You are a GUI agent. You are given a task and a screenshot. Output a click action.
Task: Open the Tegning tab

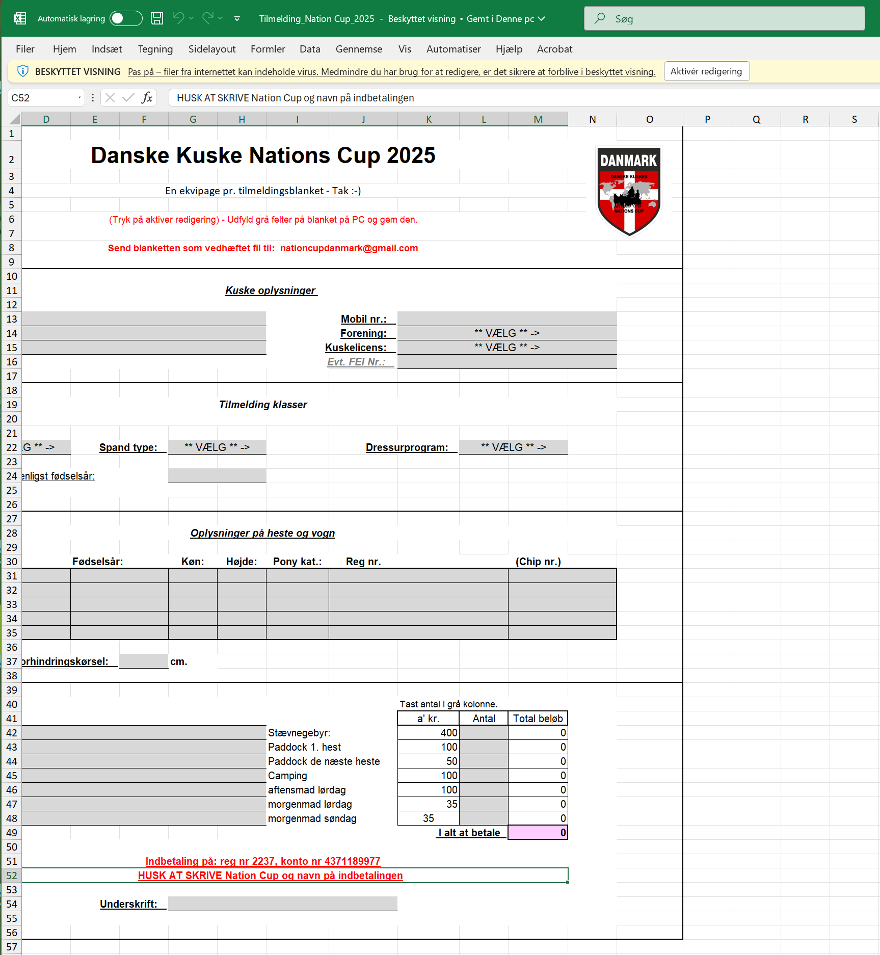[155, 49]
